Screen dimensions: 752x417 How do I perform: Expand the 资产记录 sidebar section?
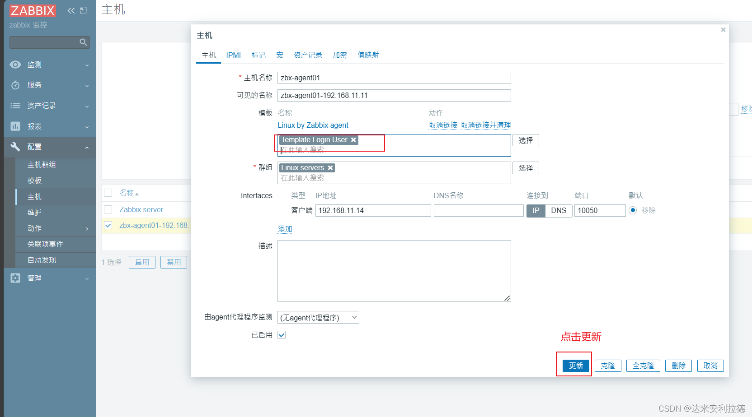point(50,106)
